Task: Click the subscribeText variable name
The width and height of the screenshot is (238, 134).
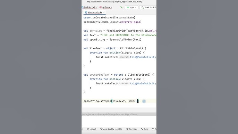Action: [x=100, y=75]
